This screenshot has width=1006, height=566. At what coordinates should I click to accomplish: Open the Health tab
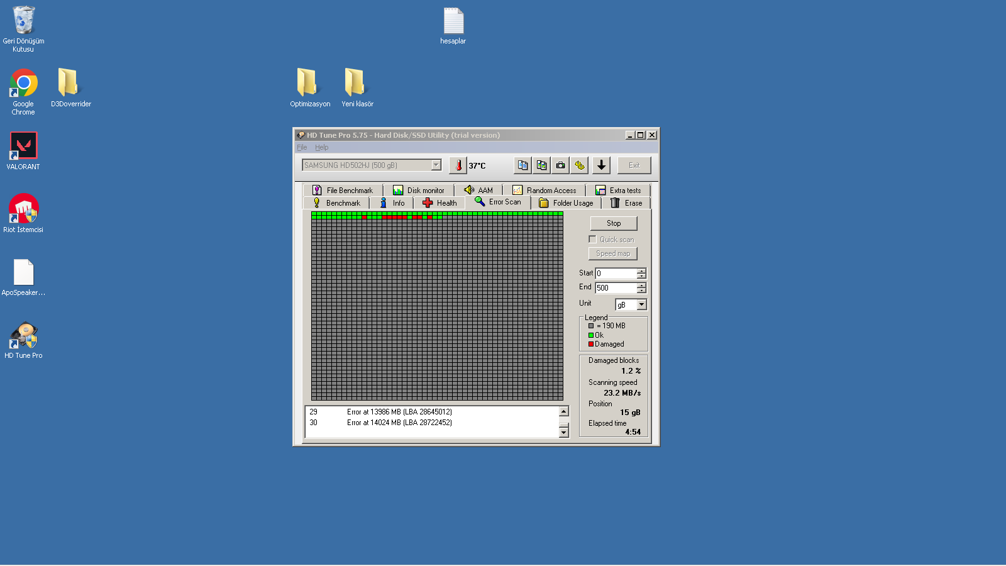[x=440, y=203]
